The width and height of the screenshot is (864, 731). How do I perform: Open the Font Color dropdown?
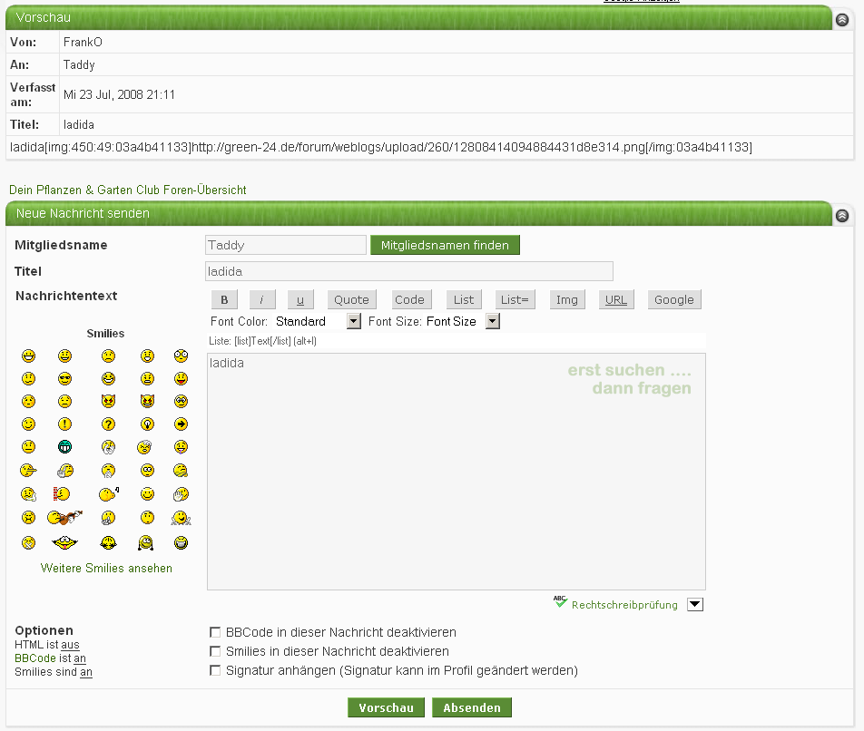click(x=354, y=321)
